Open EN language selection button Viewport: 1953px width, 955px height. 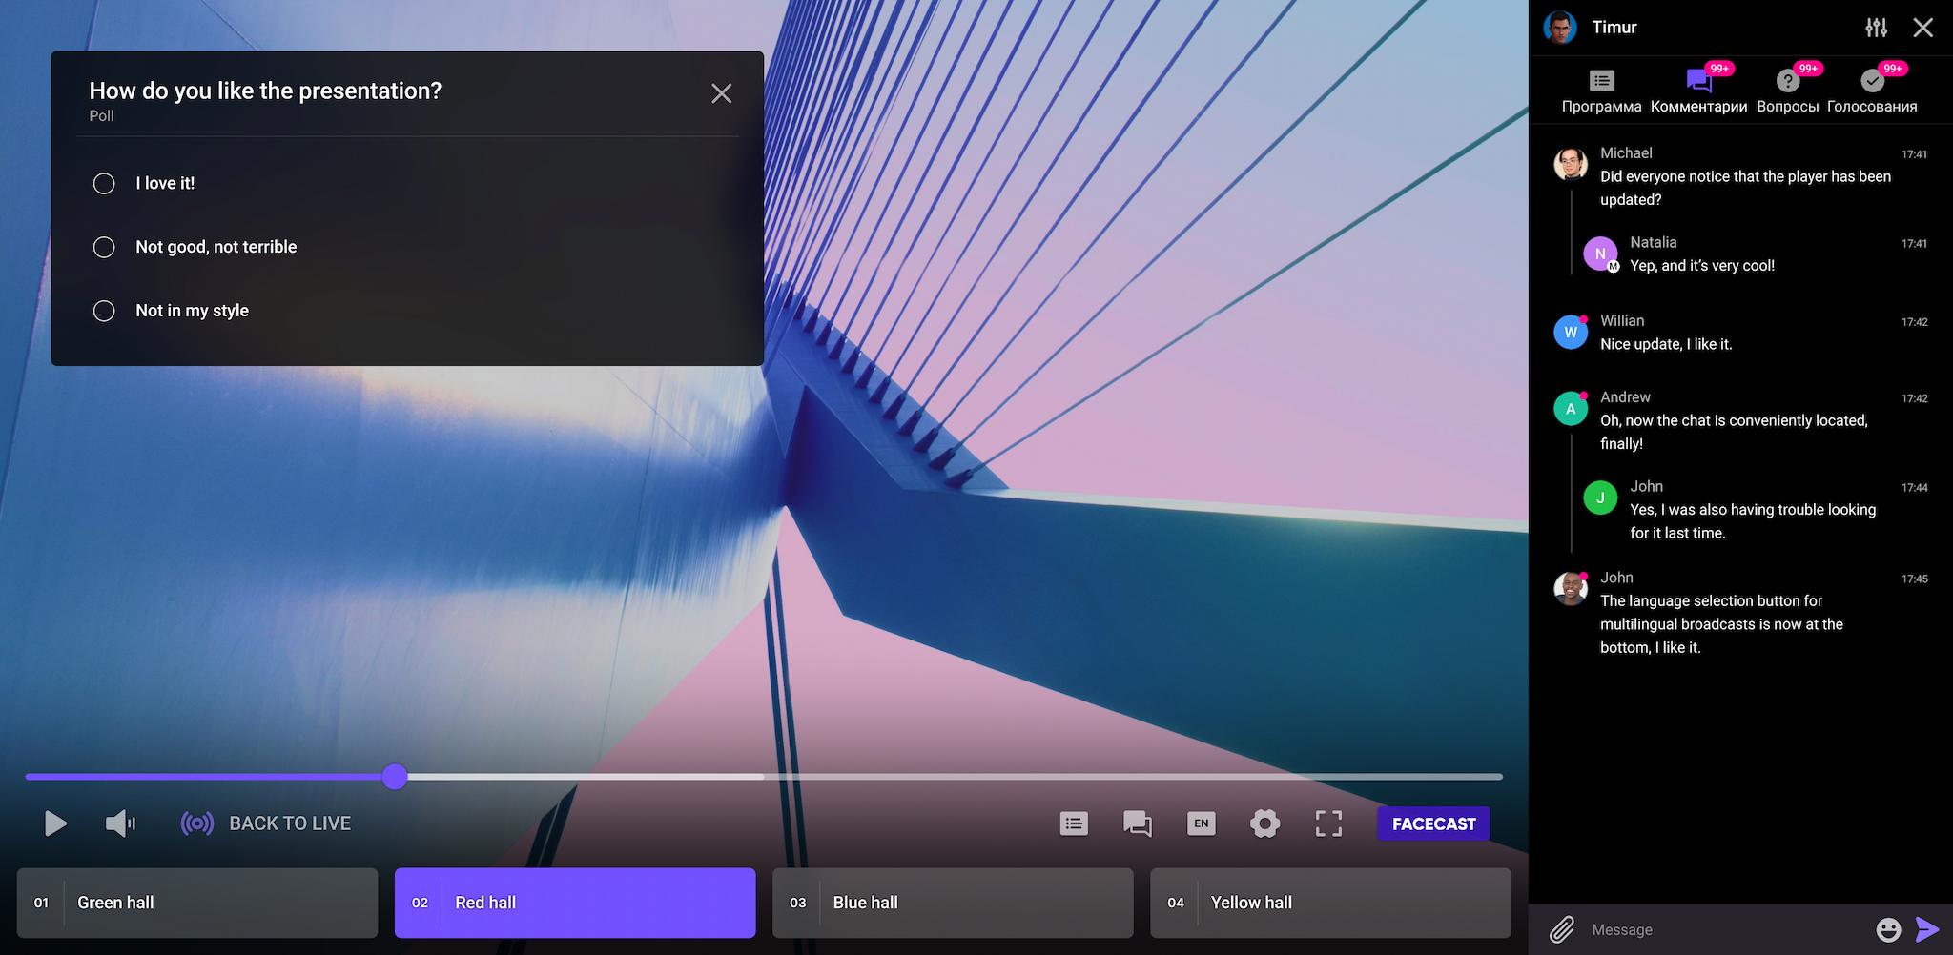tap(1201, 823)
